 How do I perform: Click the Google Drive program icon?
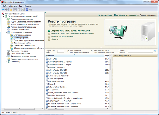[x=47, y=90]
